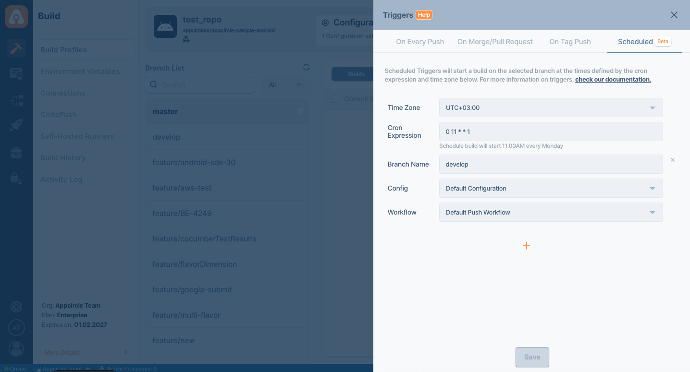Open the rocket sidebar icon

[x=16, y=126]
